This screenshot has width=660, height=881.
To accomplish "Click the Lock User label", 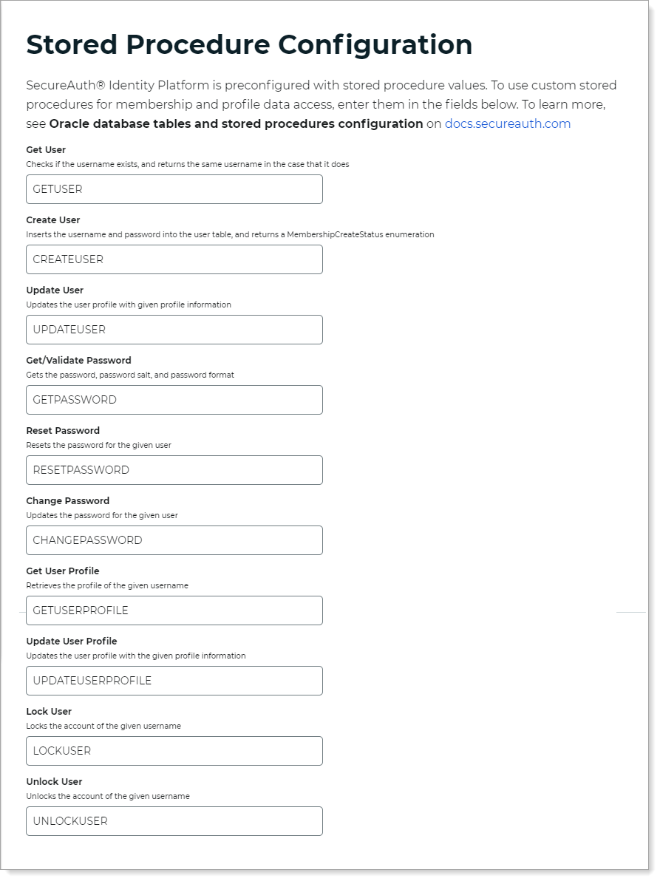I will click(47, 712).
